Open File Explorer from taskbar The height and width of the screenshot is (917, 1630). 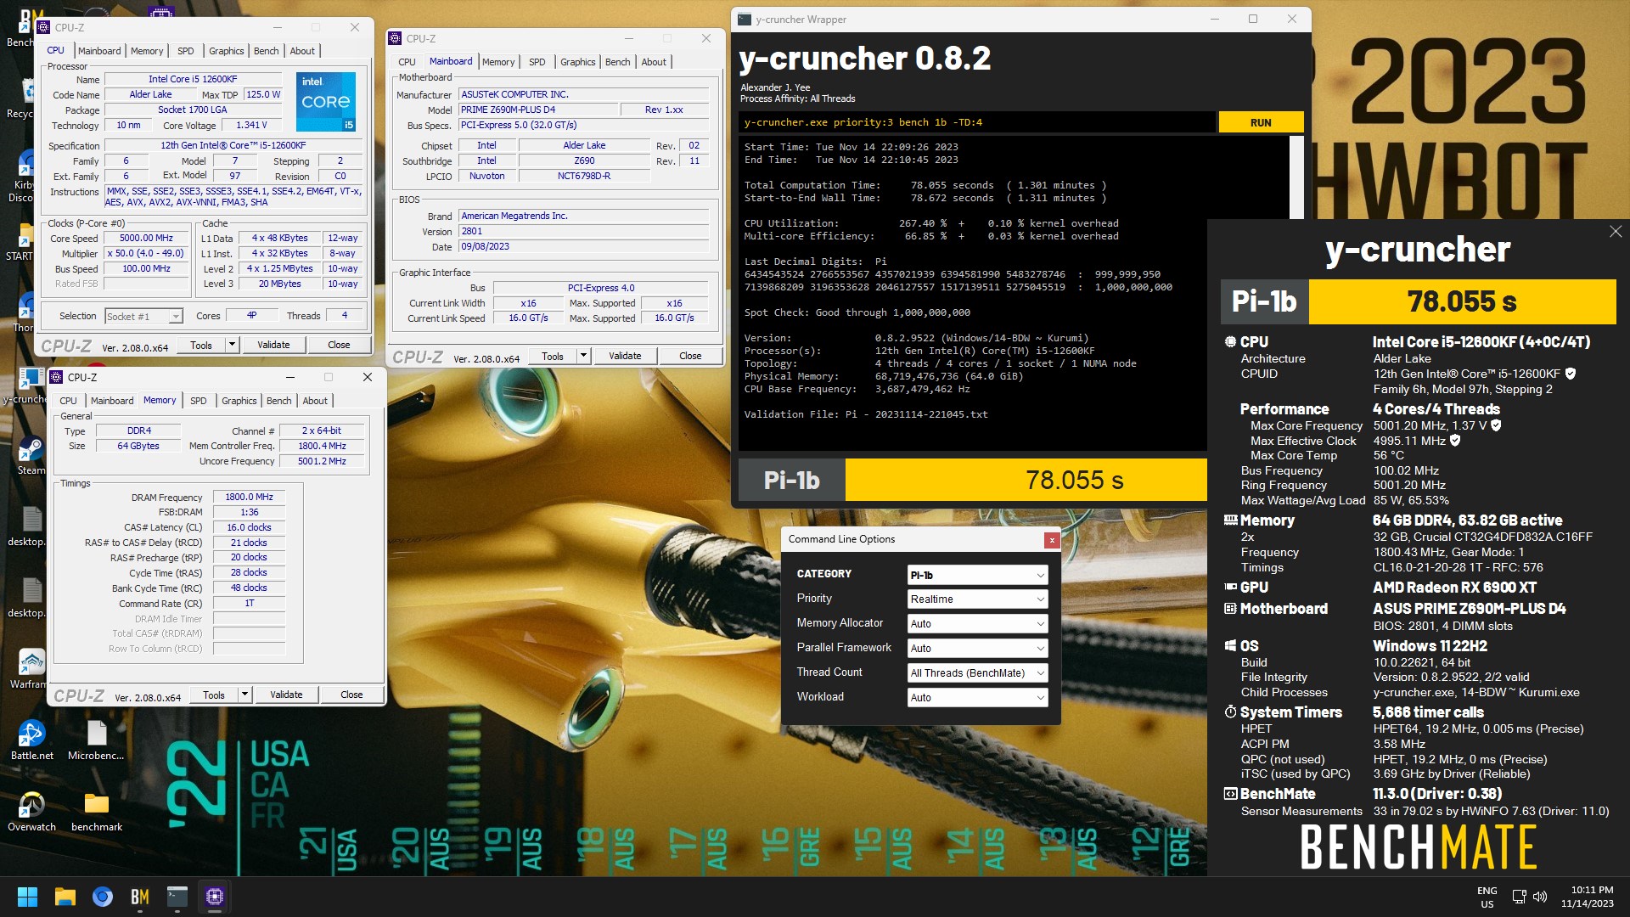(x=65, y=897)
